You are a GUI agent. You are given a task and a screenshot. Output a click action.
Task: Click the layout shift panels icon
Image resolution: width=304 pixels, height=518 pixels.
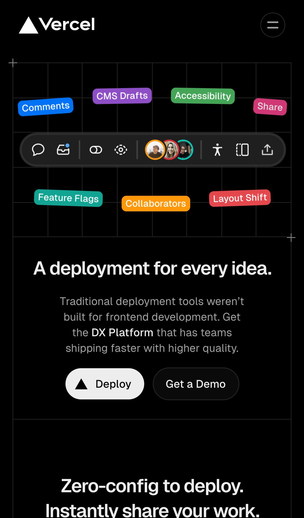[x=242, y=150]
